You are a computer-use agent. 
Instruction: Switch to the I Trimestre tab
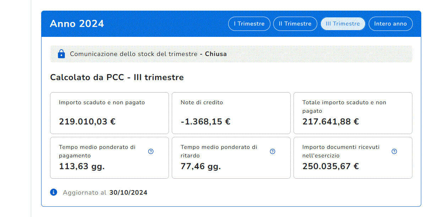click(249, 24)
